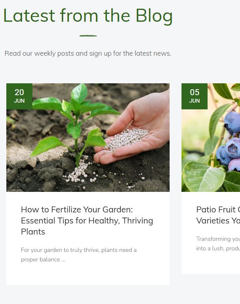
Task: Open the "Patio Fruit" post title
Action: tap(218, 215)
